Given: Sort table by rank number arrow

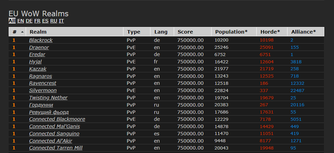Looking at the screenshot, I should click(23, 32).
